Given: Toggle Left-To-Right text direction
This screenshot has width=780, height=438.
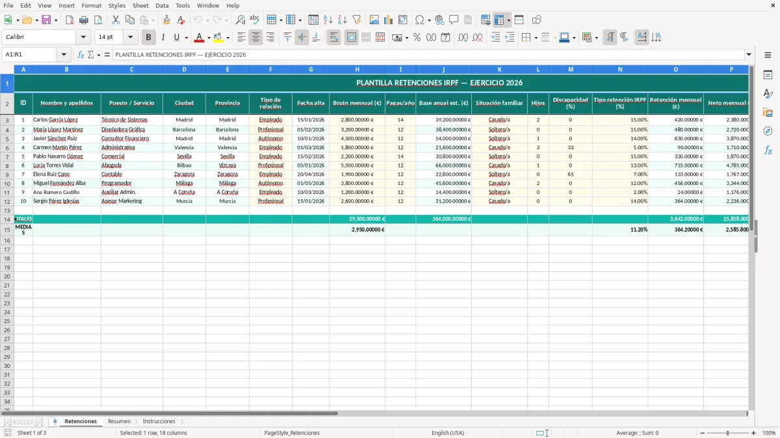Looking at the screenshot, I should (610, 38).
